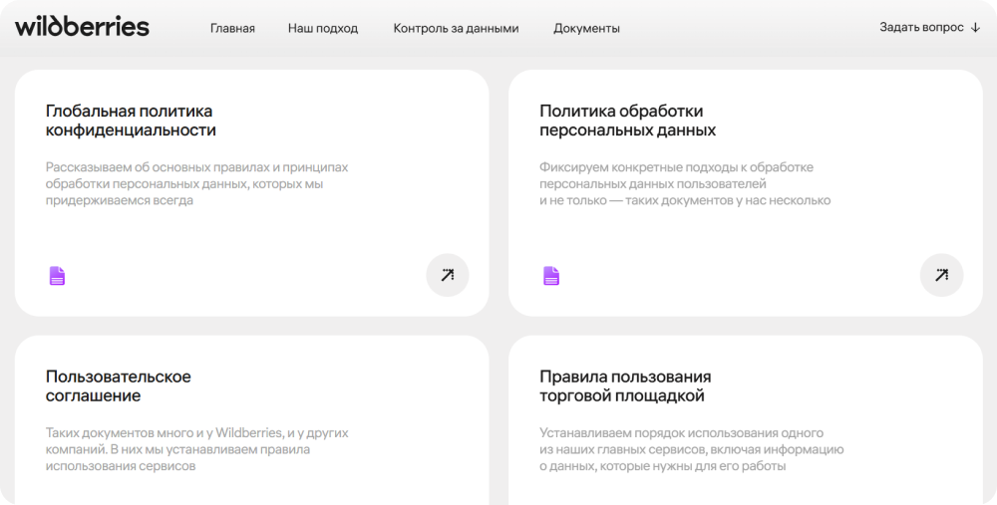Open purple document icon under Глобальная политика конфиденциальности
Viewport: 997px width, 505px height.
point(58,276)
